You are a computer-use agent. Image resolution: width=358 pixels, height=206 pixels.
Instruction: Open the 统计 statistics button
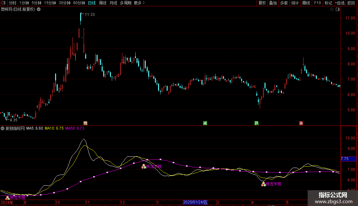[x=295, y=3]
